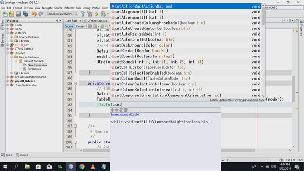304x171 pixels.
Task: Click the Javadoc popup forward arrow
Action: tap(117, 110)
